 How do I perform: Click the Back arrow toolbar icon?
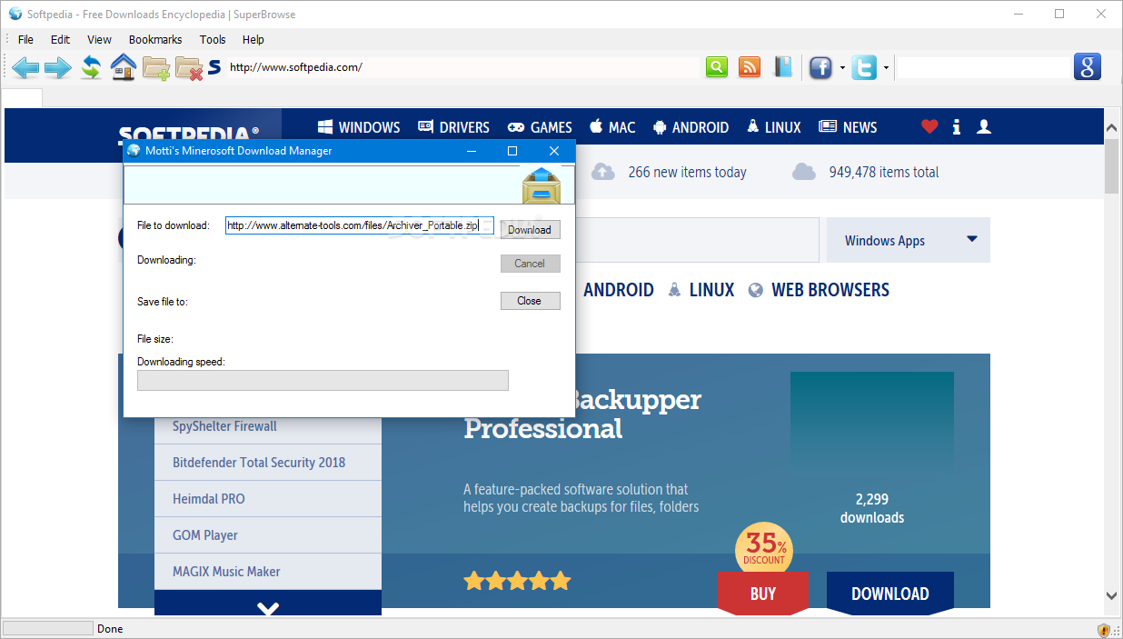[25, 67]
